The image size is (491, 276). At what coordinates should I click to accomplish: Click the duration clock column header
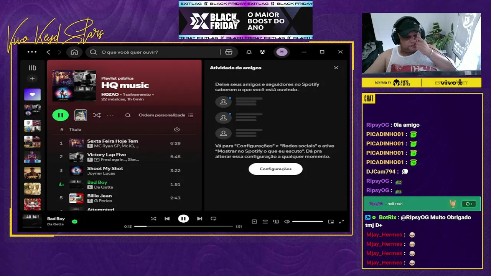tap(177, 130)
